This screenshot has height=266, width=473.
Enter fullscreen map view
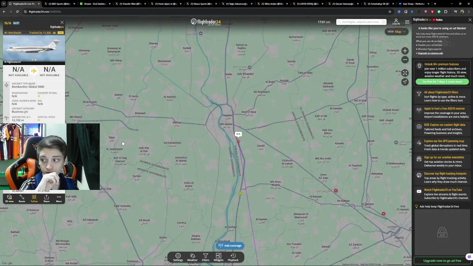(x=405, y=73)
